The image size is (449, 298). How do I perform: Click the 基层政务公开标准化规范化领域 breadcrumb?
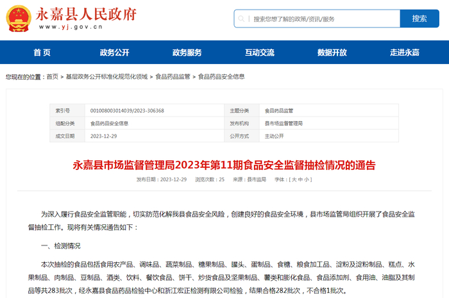(x=106, y=77)
